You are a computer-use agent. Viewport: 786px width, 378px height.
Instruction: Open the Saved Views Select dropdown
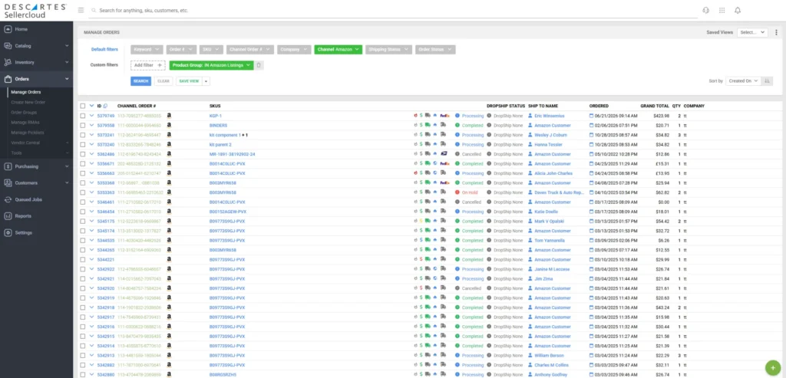point(752,32)
